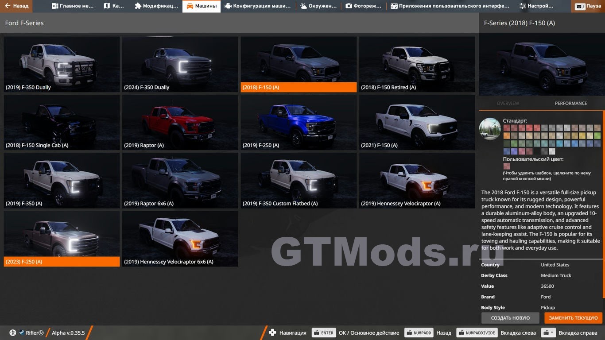The height and width of the screenshot is (340, 605).
Task: Pick the bright sky-blue standard swatch
Action: click(560, 143)
